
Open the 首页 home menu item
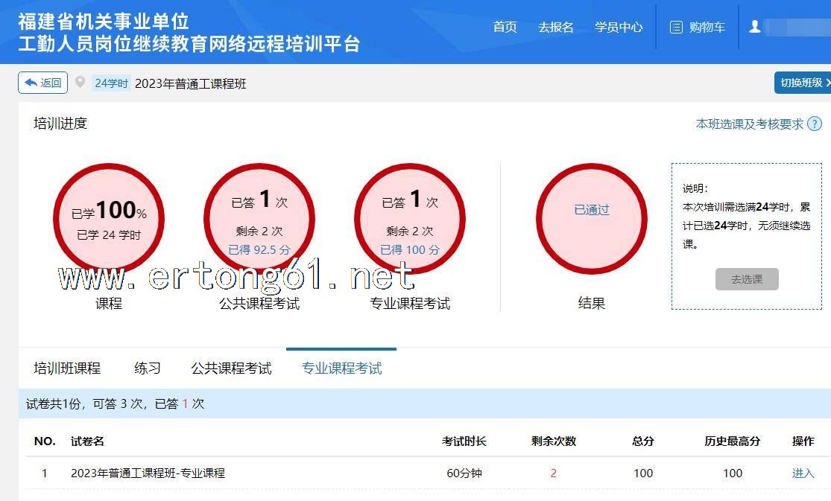[505, 28]
